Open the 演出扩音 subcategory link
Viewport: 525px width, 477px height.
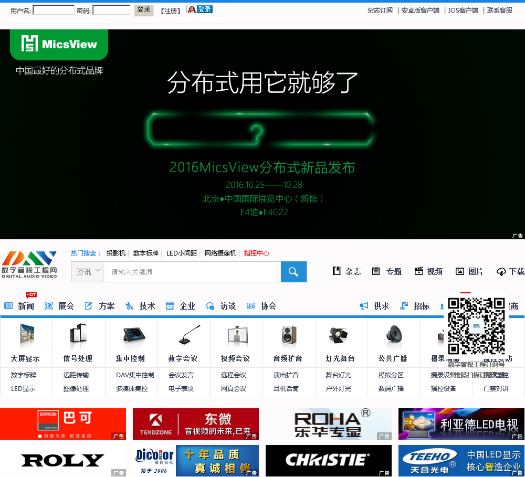pos(286,375)
